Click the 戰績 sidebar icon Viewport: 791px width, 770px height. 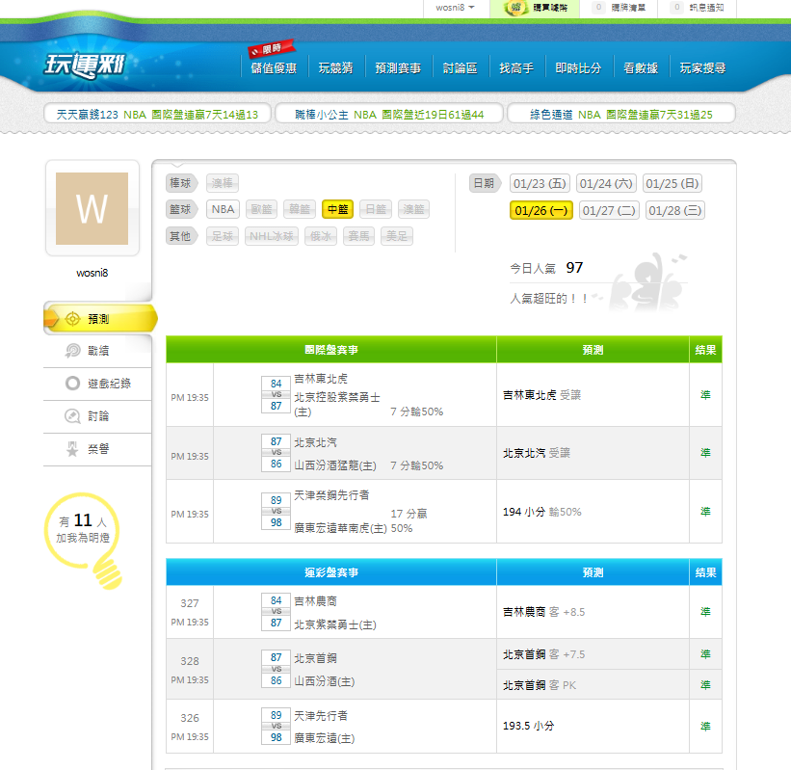click(72, 351)
